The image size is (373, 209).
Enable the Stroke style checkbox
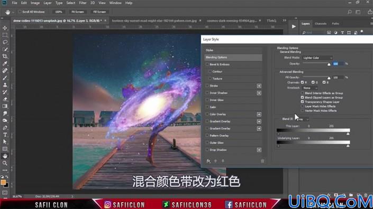point(207,85)
